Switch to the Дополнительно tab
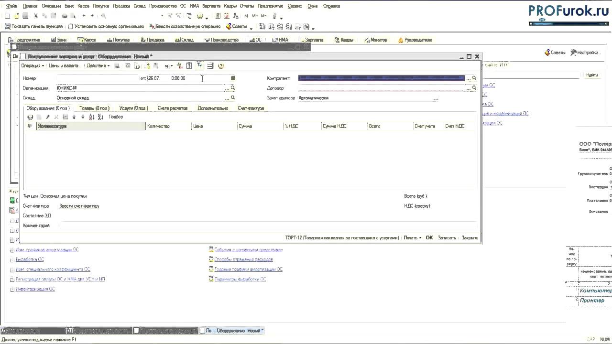 click(x=213, y=108)
